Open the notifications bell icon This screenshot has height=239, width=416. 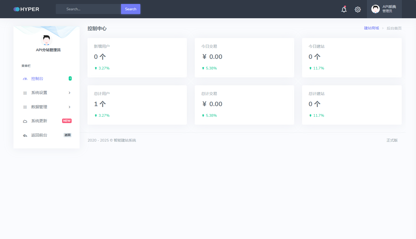[344, 10]
